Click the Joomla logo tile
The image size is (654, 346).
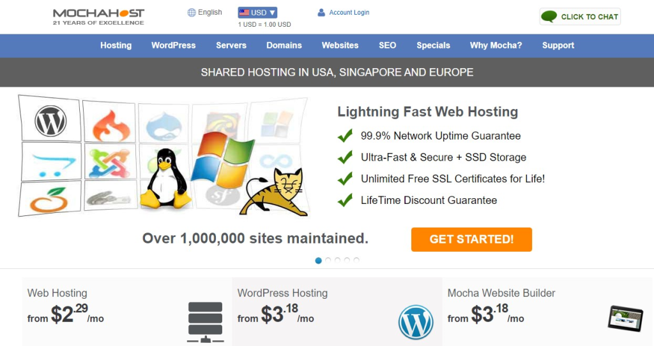point(110,162)
